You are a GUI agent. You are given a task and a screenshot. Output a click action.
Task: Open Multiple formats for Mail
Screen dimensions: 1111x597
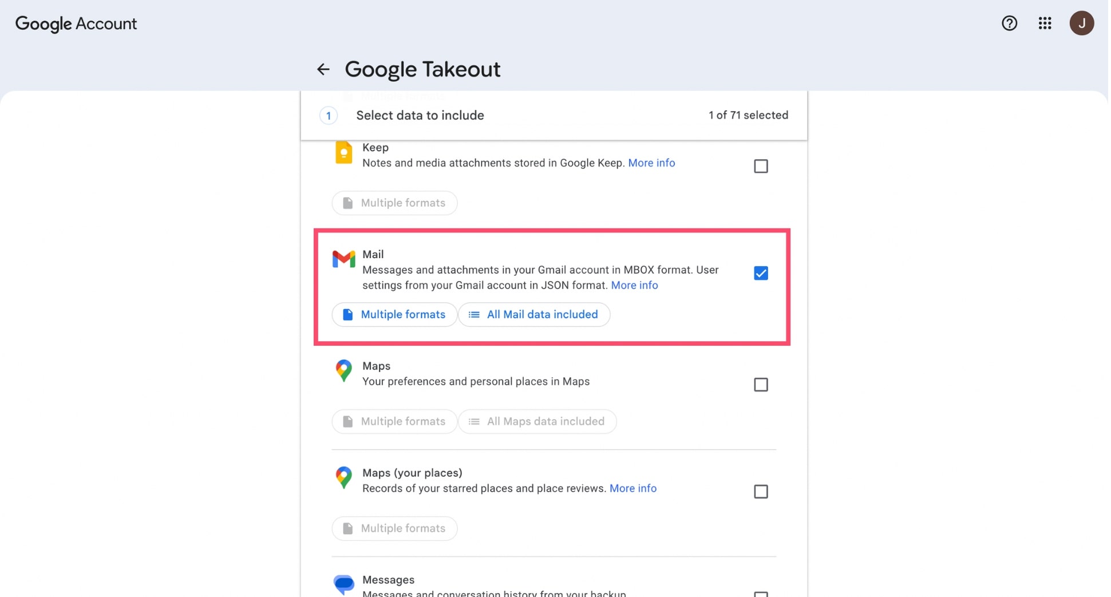[x=394, y=314]
